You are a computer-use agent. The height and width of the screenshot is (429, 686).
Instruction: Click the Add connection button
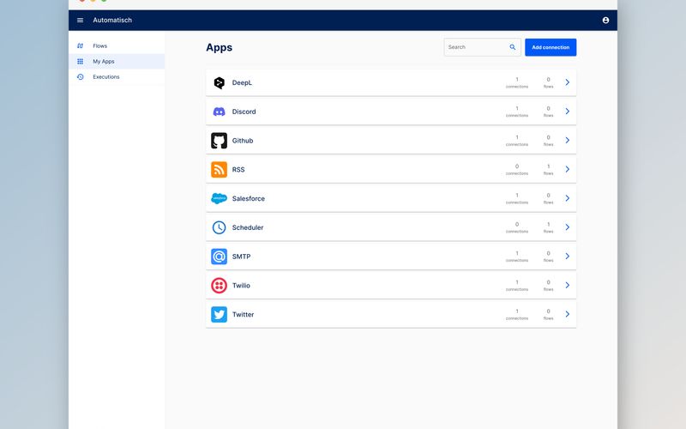(551, 47)
